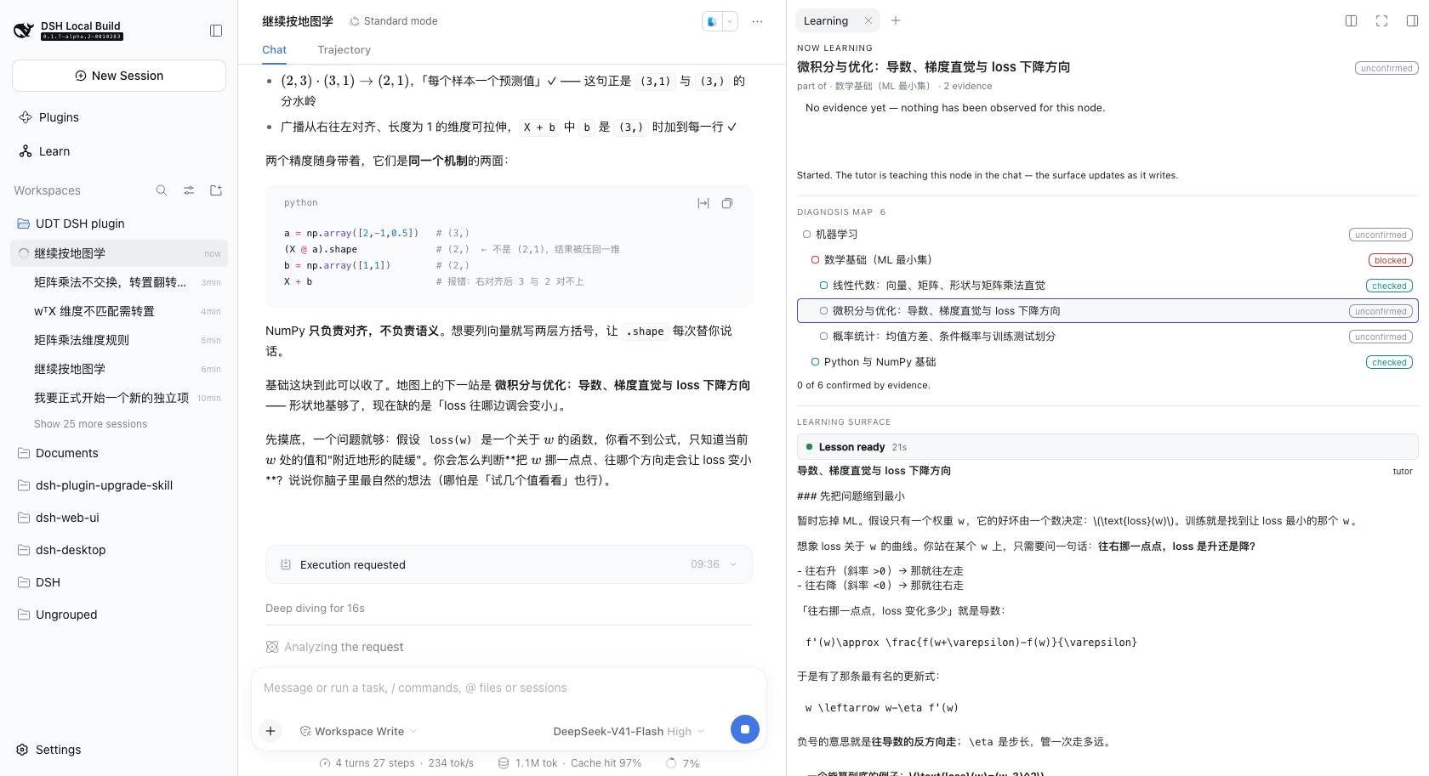This screenshot has height=776, width=1429.
Task: Toggle the right sidebar panel icon
Action: (x=1412, y=20)
